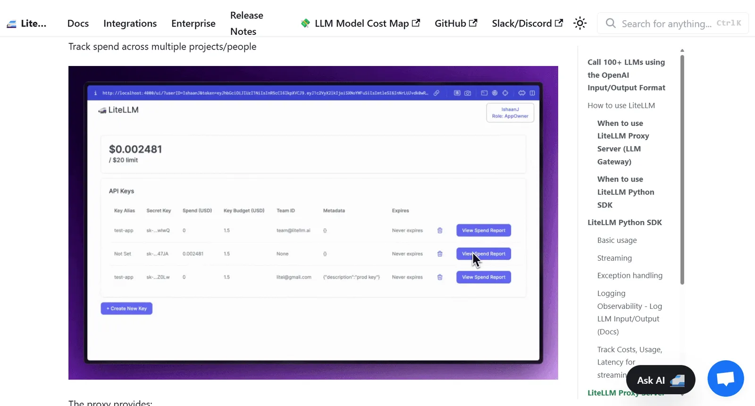This screenshot has width=755, height=406.
Task: Focus the 'Search for anything...' field
Action: click(x=673, y=24)
